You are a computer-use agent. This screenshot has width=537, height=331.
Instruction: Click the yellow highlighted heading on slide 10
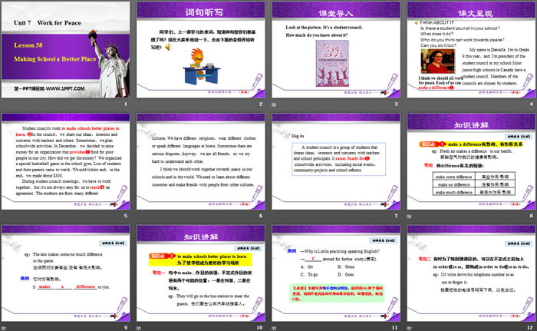click(200, 260)
